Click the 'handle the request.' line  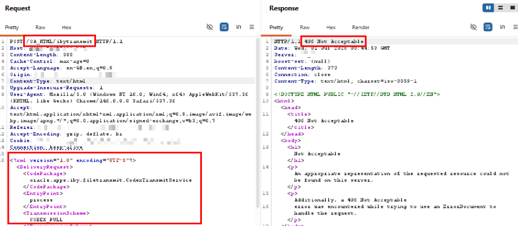(325, 213)
